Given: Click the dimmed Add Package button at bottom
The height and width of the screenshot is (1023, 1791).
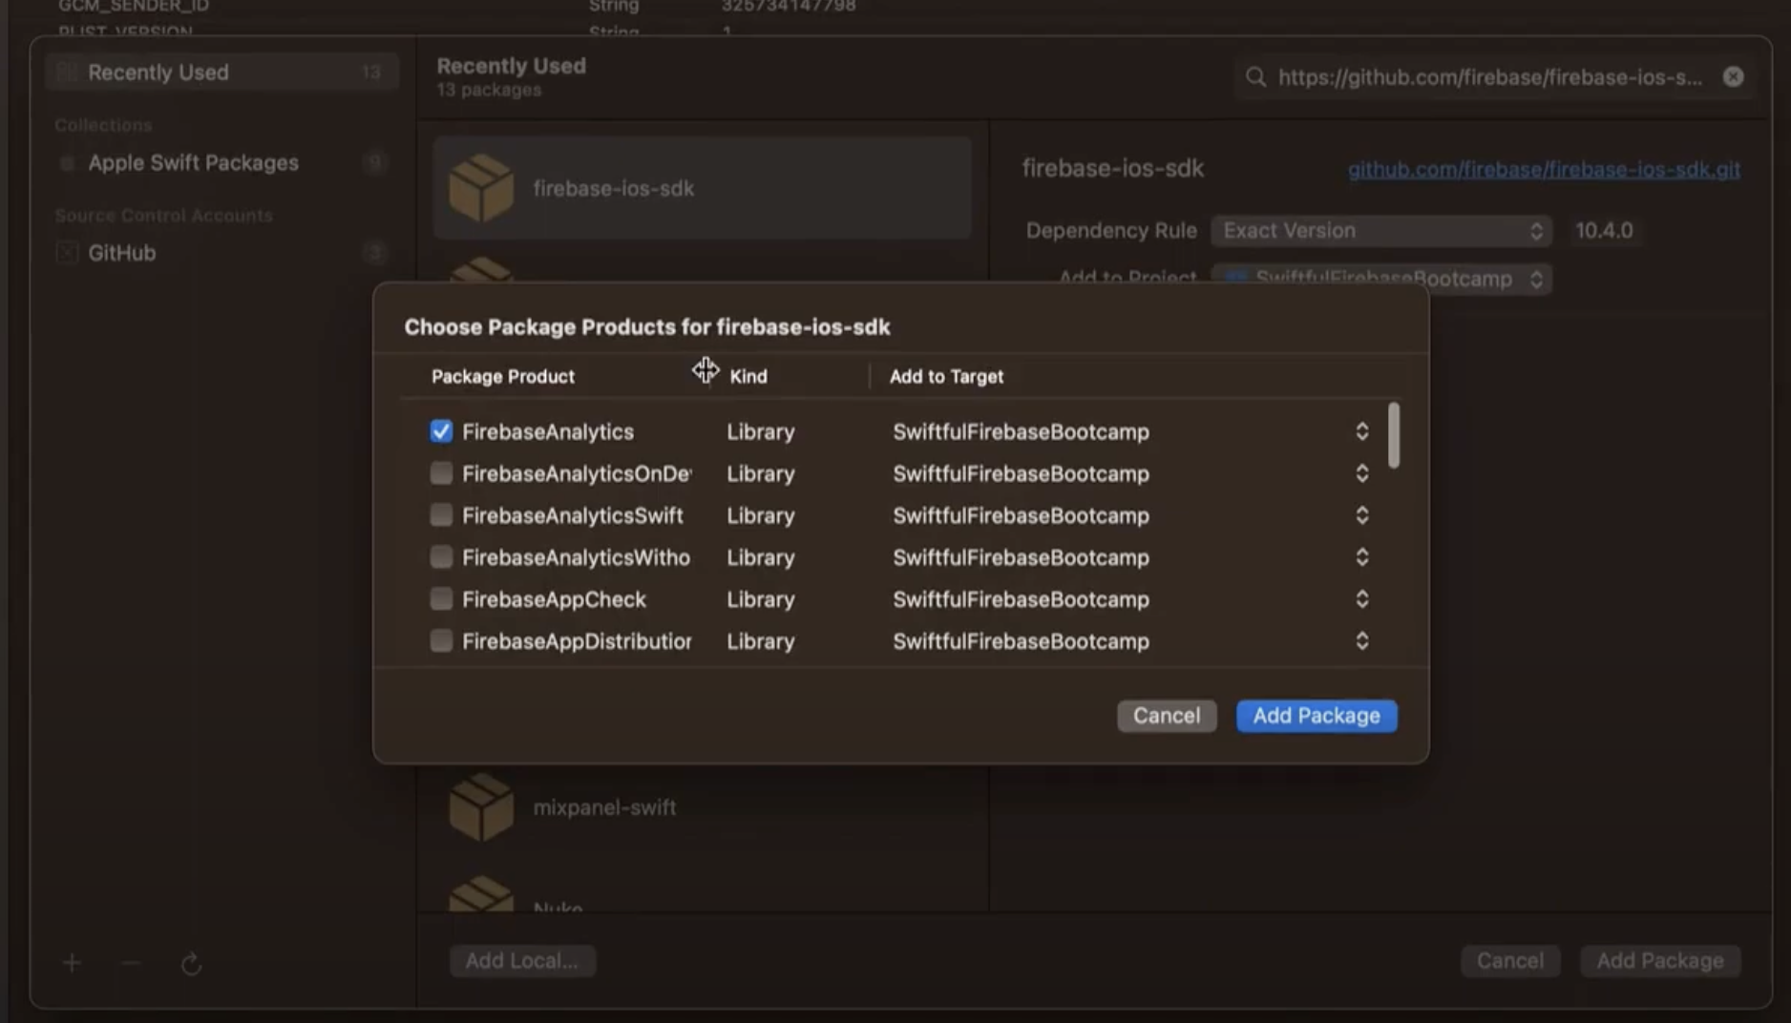Looking at the screenshot, I should (1660, 961).
